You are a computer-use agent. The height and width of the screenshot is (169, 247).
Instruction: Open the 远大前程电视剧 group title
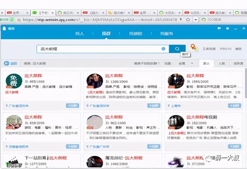pyautogui.click(x=202, y=117)
